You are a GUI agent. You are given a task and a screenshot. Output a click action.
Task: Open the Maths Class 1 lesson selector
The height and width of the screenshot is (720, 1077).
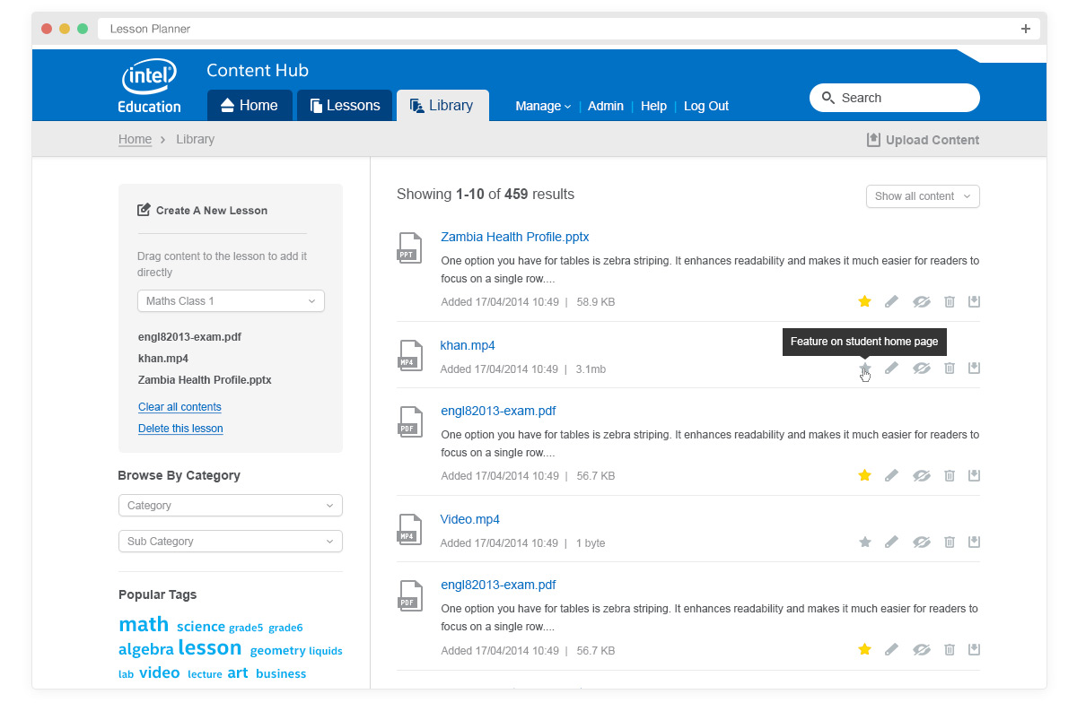[x=230, y=300]
